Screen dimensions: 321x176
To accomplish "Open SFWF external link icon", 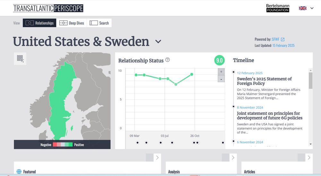I will pyautogui.click(x=283, y=39).
